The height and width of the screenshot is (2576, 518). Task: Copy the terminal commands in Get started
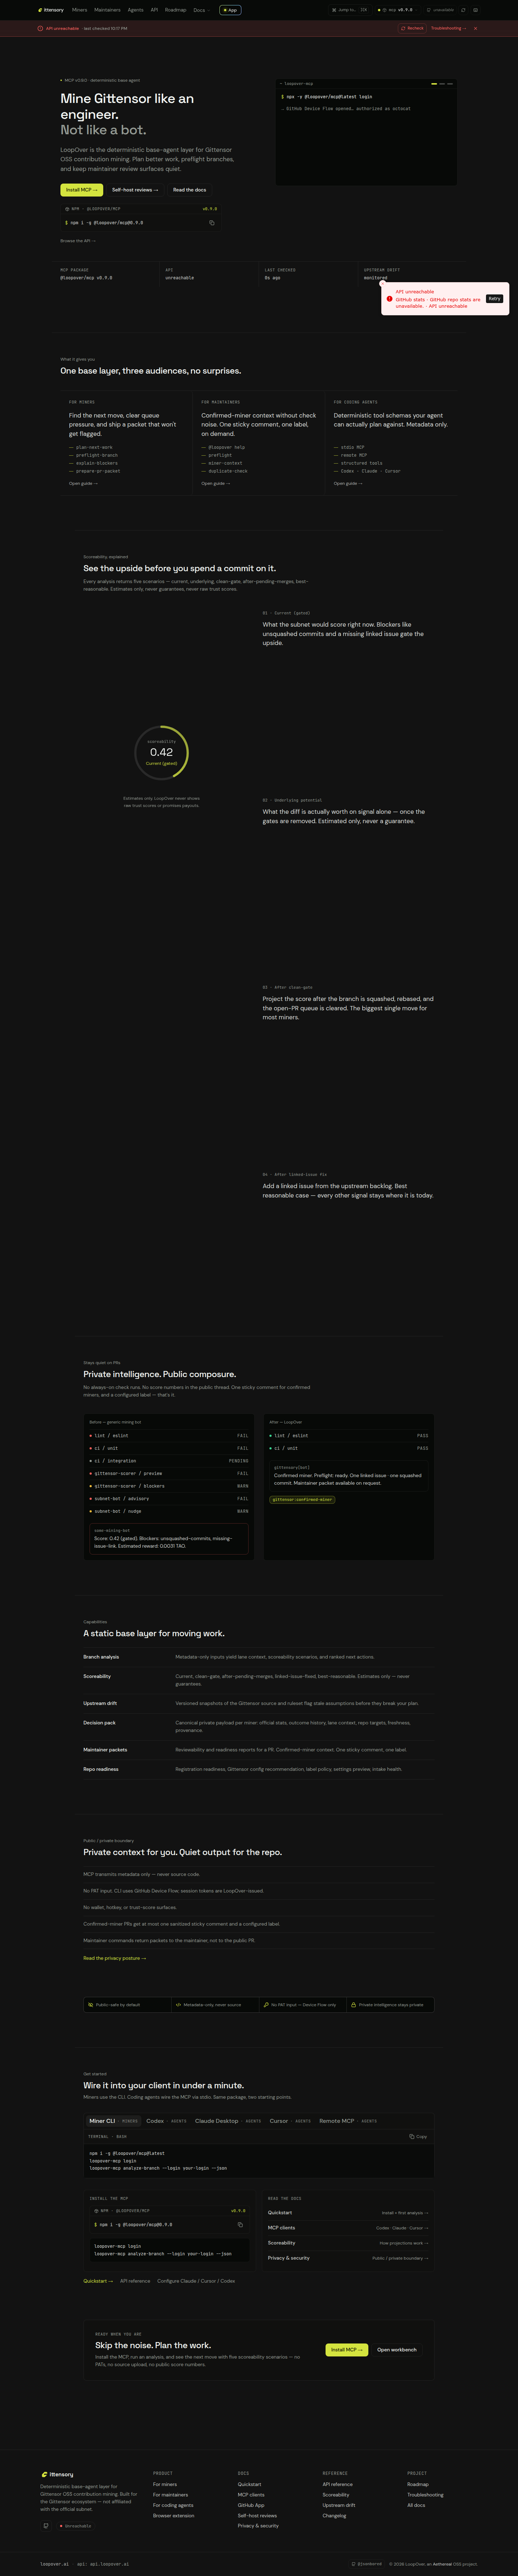pyautogui.click(x=418, y=2137)
